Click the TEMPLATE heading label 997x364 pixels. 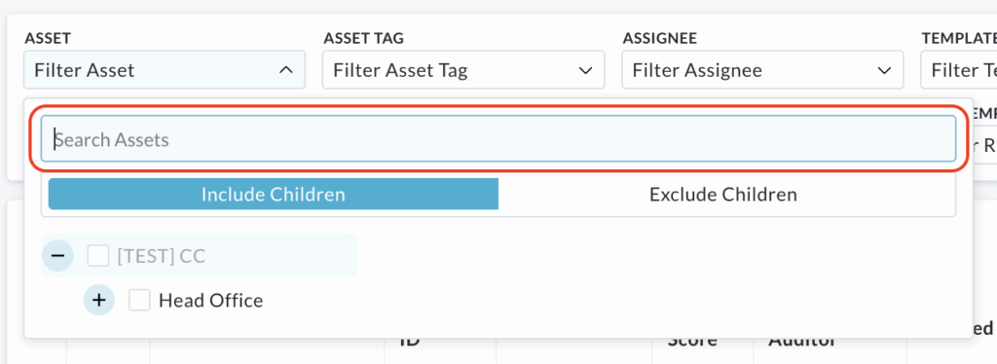click(x=959, y=38)
